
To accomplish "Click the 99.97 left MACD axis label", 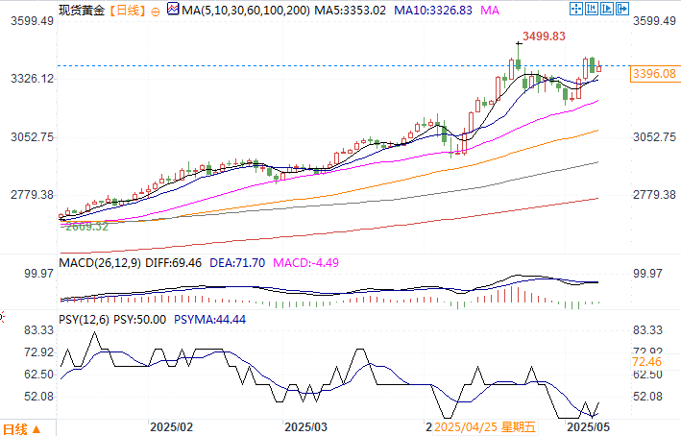I will [x=39, y=273].
